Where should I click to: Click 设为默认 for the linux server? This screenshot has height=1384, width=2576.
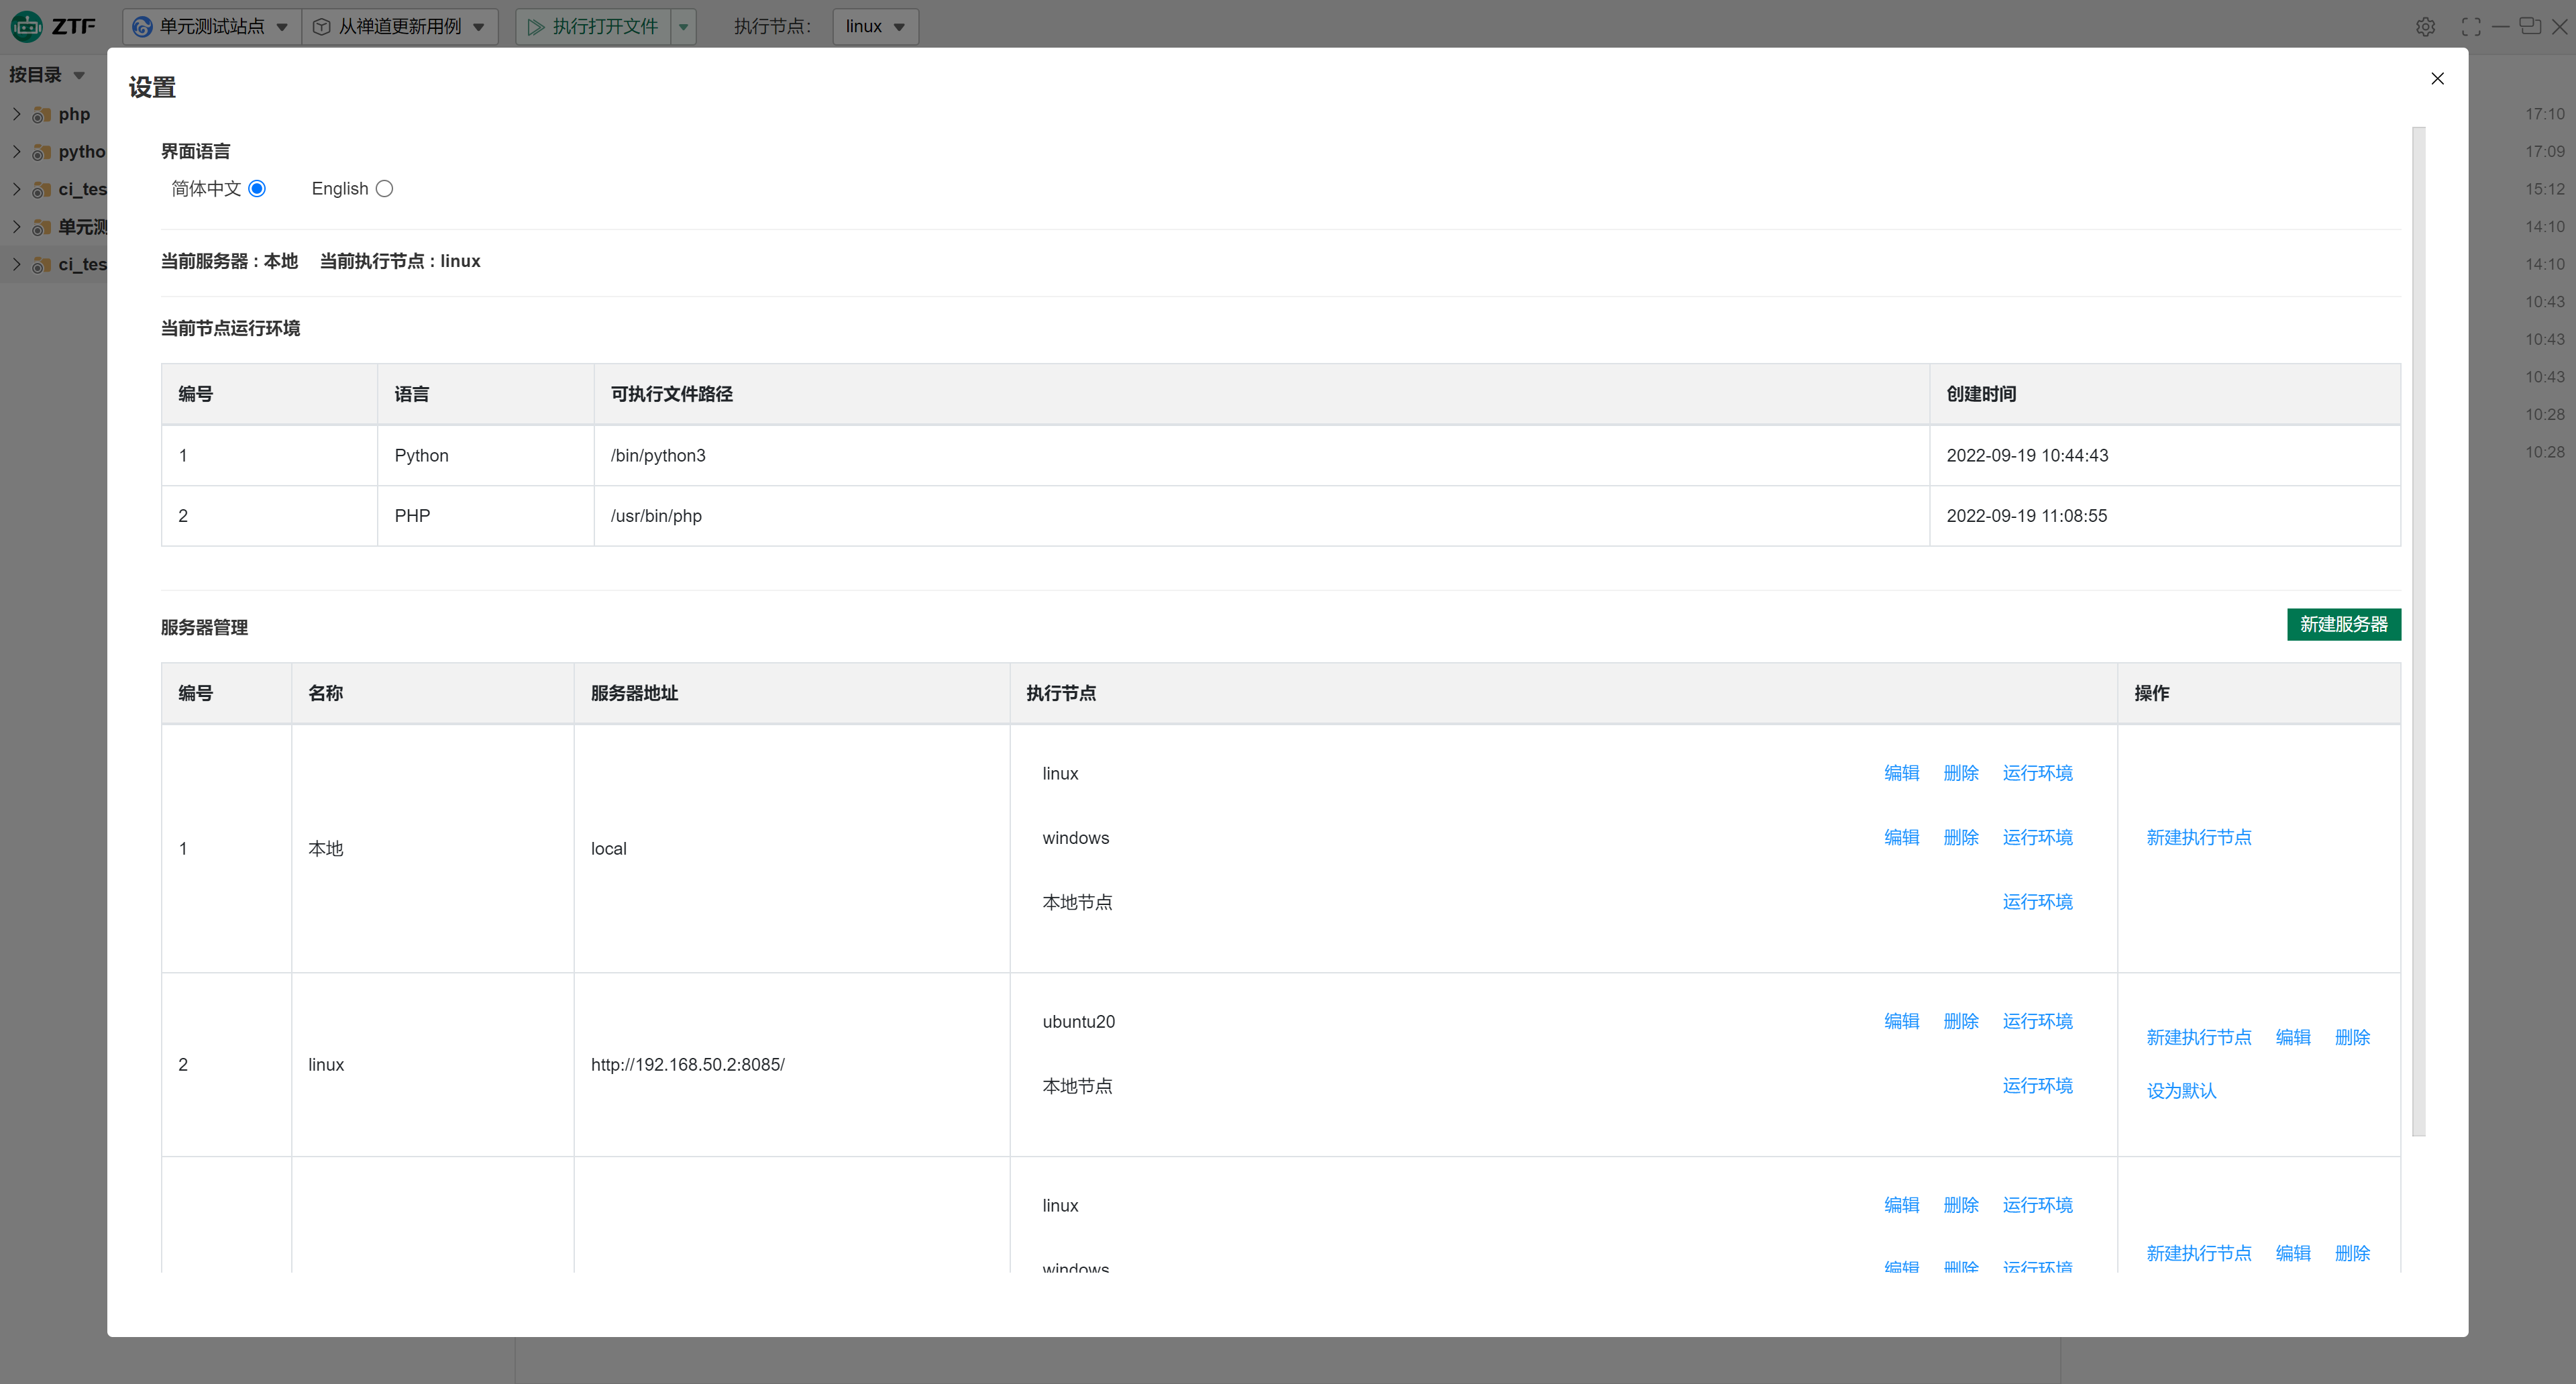tap(2181, 1090)
